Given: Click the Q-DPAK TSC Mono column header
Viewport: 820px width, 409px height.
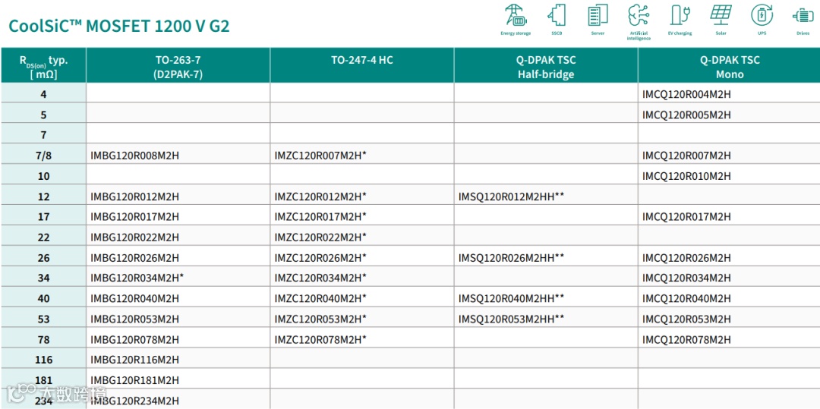Looking at the screenshot, I should [729, 66].
